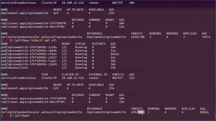Click deployment.apps/nginxwebsite in the 6/6 row

coord(25,88)
